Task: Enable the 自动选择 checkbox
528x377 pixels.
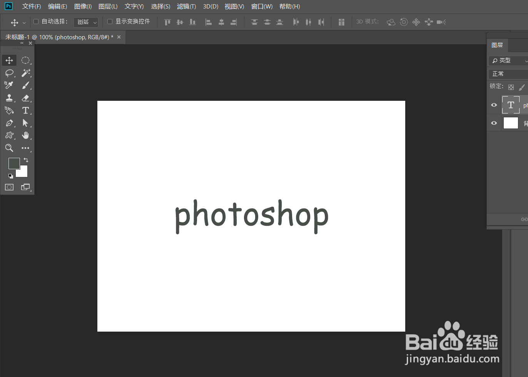Action: point(36,22)
